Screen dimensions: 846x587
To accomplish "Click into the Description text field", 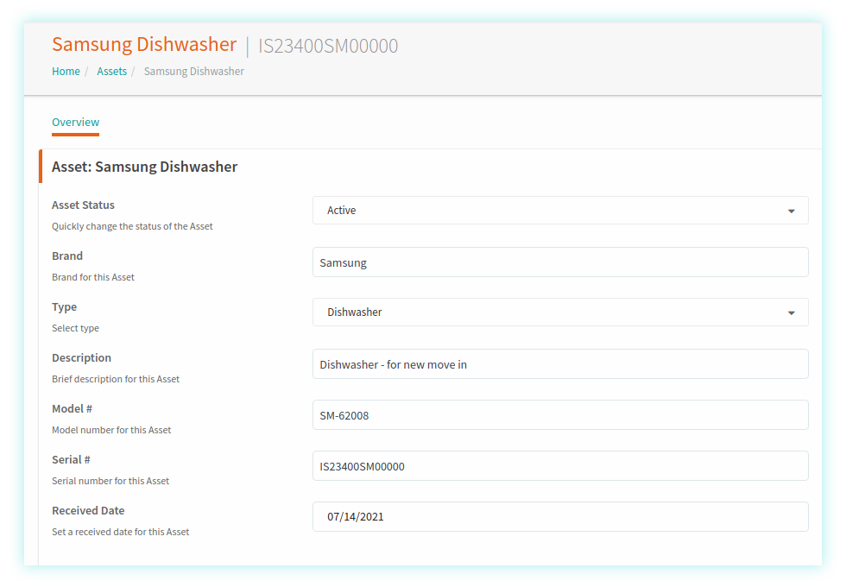I will 559,364.
